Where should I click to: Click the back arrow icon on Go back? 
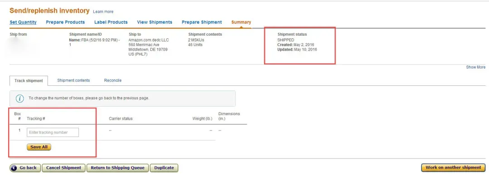(x=14, y=168)
